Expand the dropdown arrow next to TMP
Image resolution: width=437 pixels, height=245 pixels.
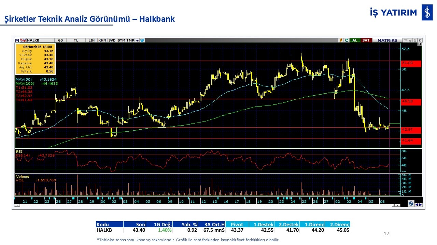(x=137, y=40)
